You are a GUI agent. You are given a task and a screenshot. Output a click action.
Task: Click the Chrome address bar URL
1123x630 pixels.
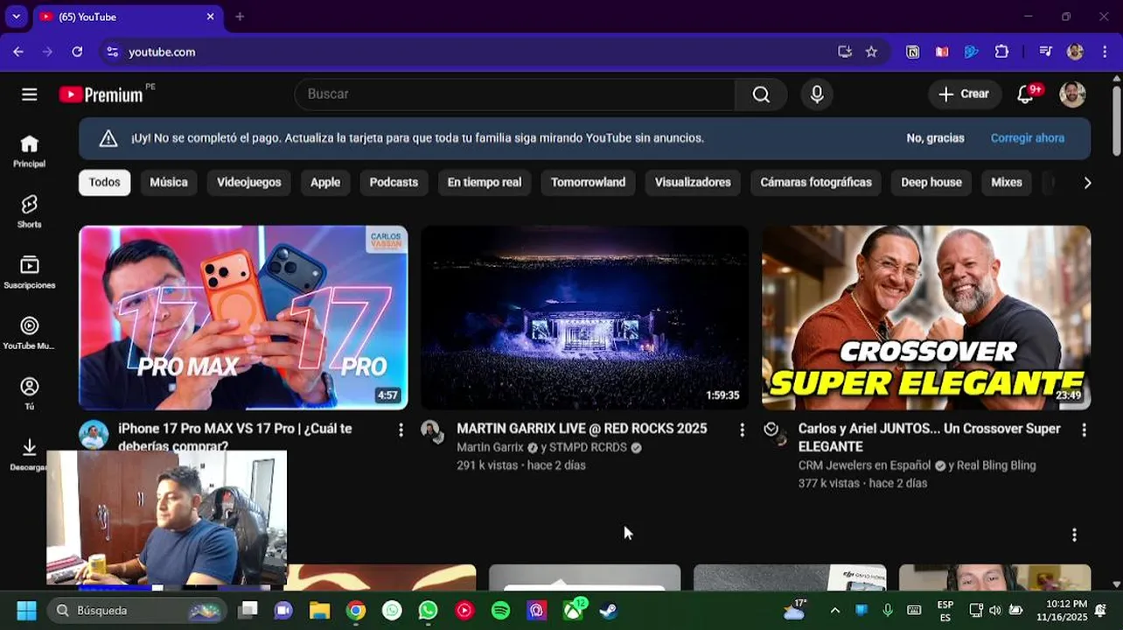(x=162, y=52)
